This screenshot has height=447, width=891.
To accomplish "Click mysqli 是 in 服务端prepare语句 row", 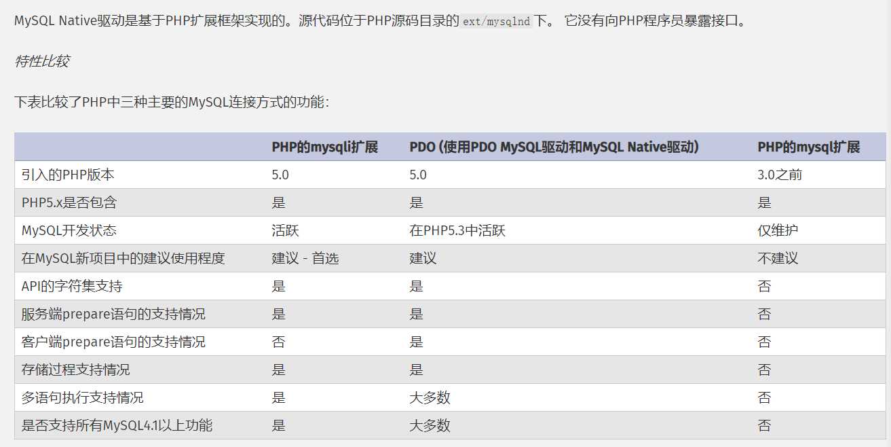I will point(278,314).
